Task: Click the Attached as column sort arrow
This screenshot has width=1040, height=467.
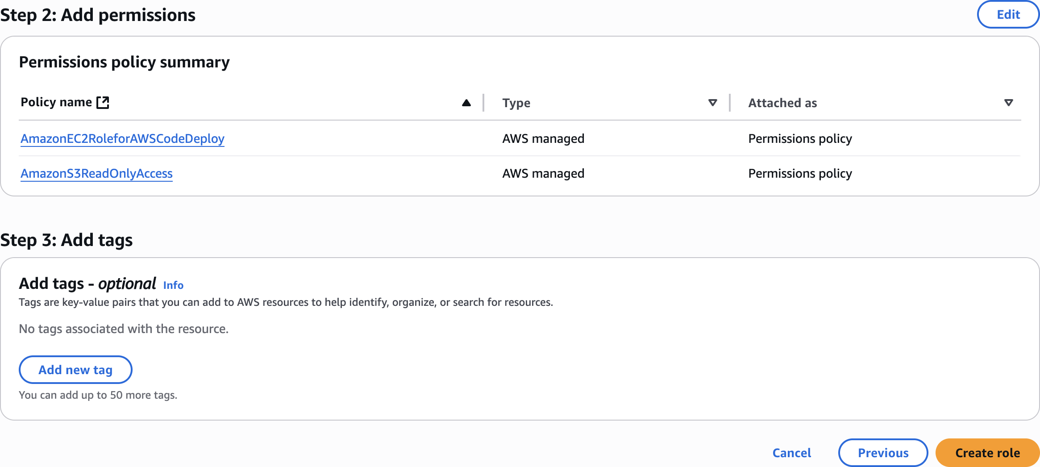Action: coord(1008,103)
